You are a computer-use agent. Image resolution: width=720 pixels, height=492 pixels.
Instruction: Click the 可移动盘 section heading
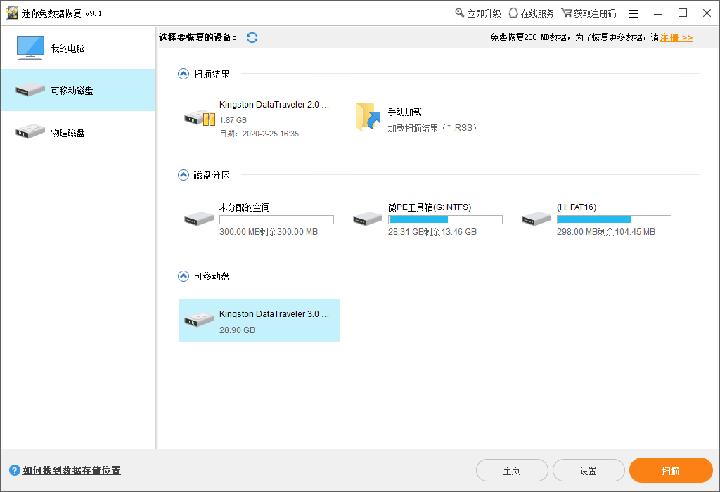[211, 276]
